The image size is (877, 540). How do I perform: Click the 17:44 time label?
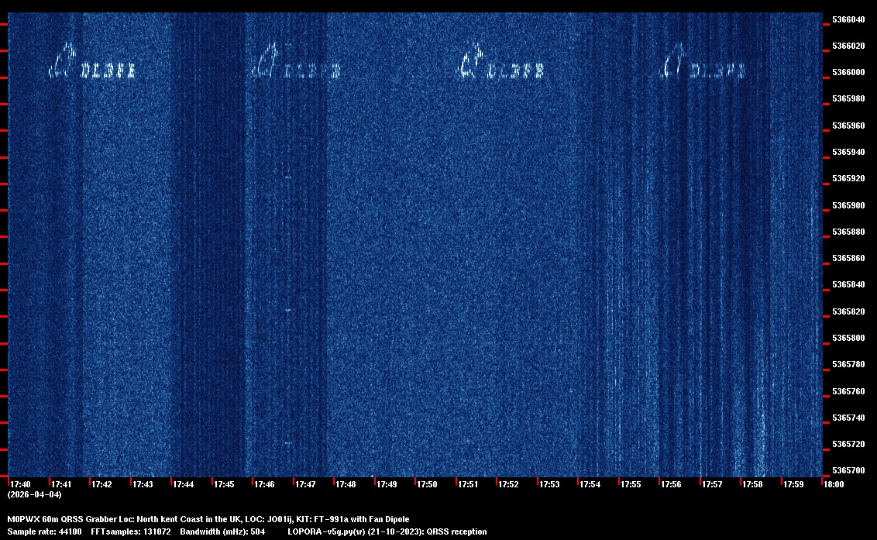pyautogui.click(x=184, y=484)
